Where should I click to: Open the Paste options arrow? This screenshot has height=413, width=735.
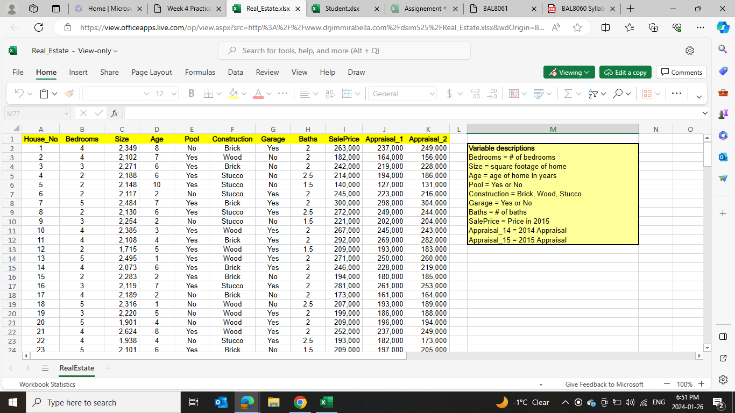[x=54, y=93]
